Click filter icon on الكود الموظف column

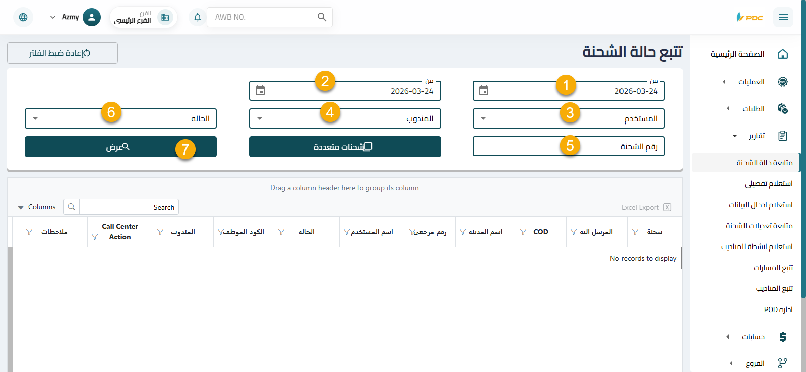click(221, 232)
